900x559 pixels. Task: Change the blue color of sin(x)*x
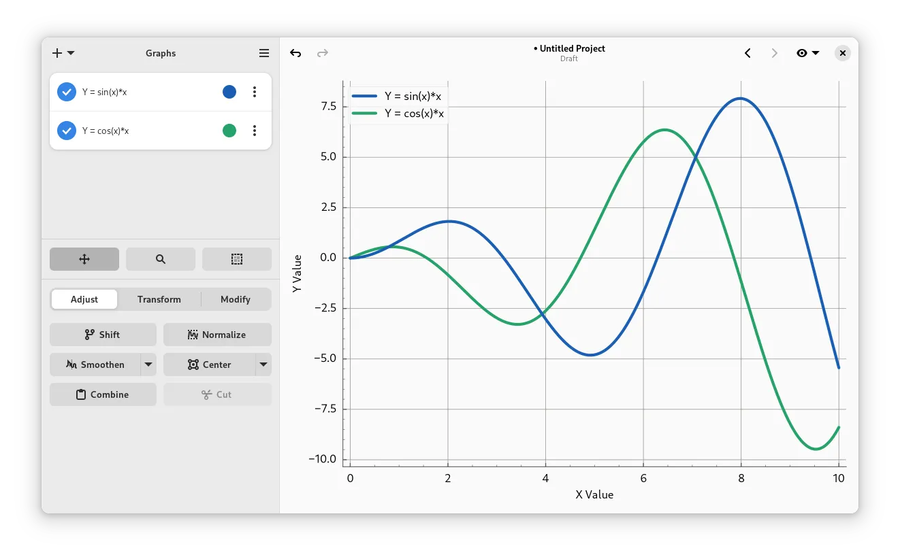pyautogui.click(x=229, y=92)
